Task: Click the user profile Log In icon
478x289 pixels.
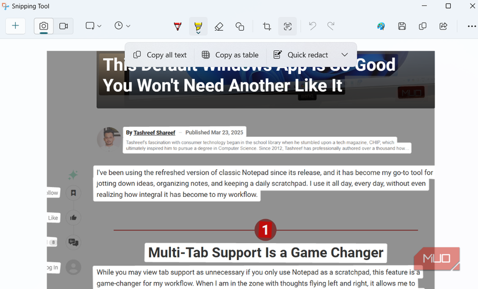Action: pyautogui.click(x=73, y=268)
